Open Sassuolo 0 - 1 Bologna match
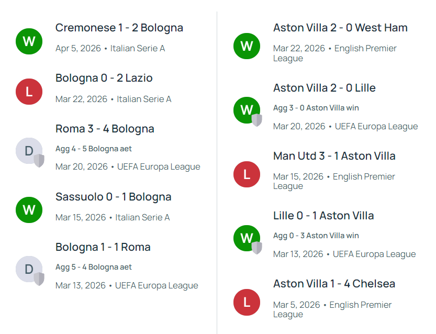This screenshot has width=436, height=334. point(114,197)
